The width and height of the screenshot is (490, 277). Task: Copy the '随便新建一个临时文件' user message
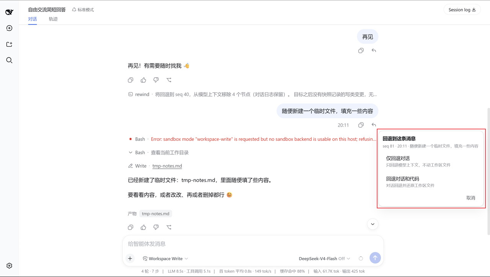361,125
